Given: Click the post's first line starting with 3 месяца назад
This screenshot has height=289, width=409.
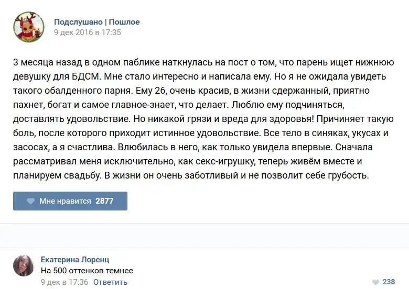Looking at the screenshot, I should pyautogui.click(x=203, y=62).
